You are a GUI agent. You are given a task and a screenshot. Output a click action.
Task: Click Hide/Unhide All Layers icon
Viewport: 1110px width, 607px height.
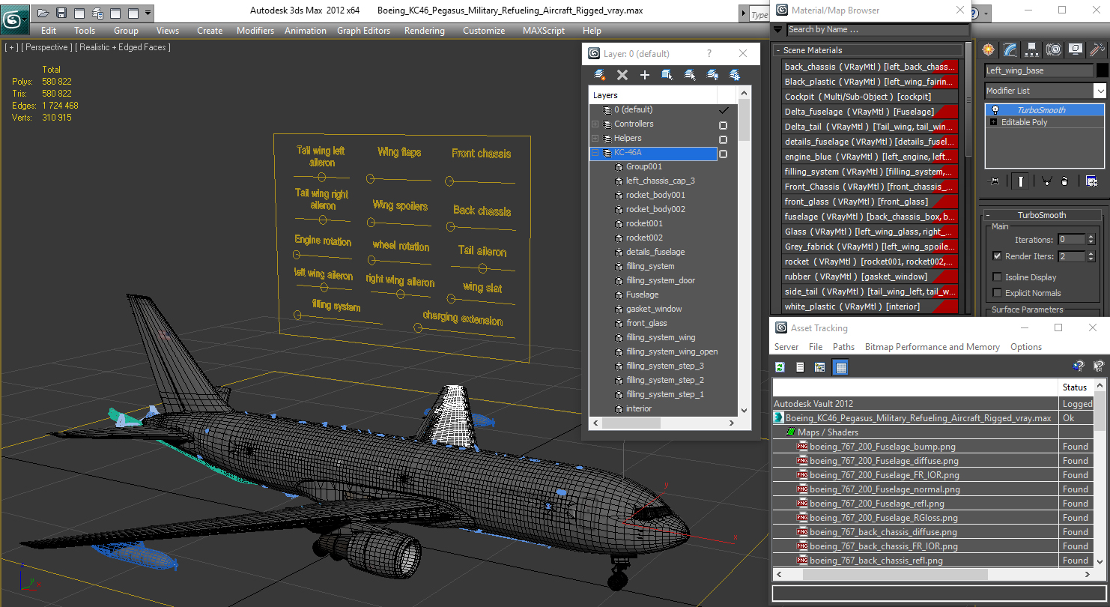(x=712, y=75)
